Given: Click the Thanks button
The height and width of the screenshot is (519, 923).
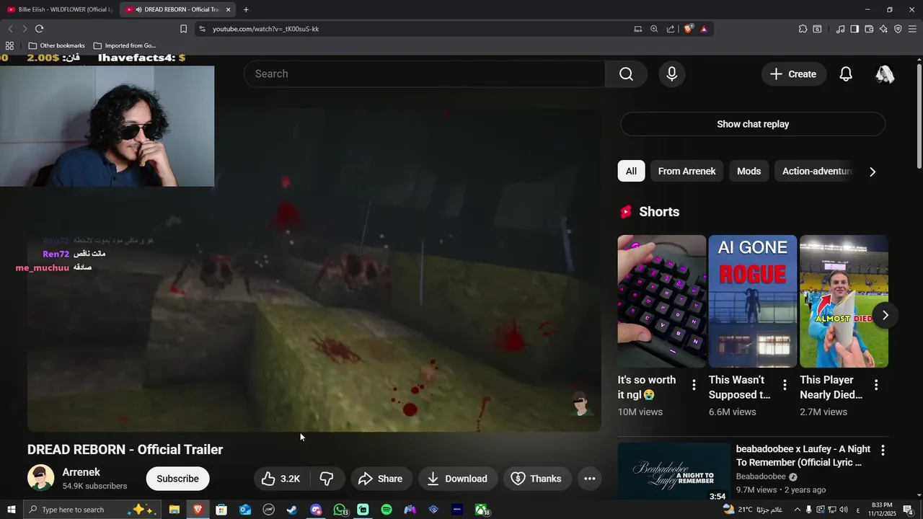Looking at the screenshot, I should (x=536, y=479).
